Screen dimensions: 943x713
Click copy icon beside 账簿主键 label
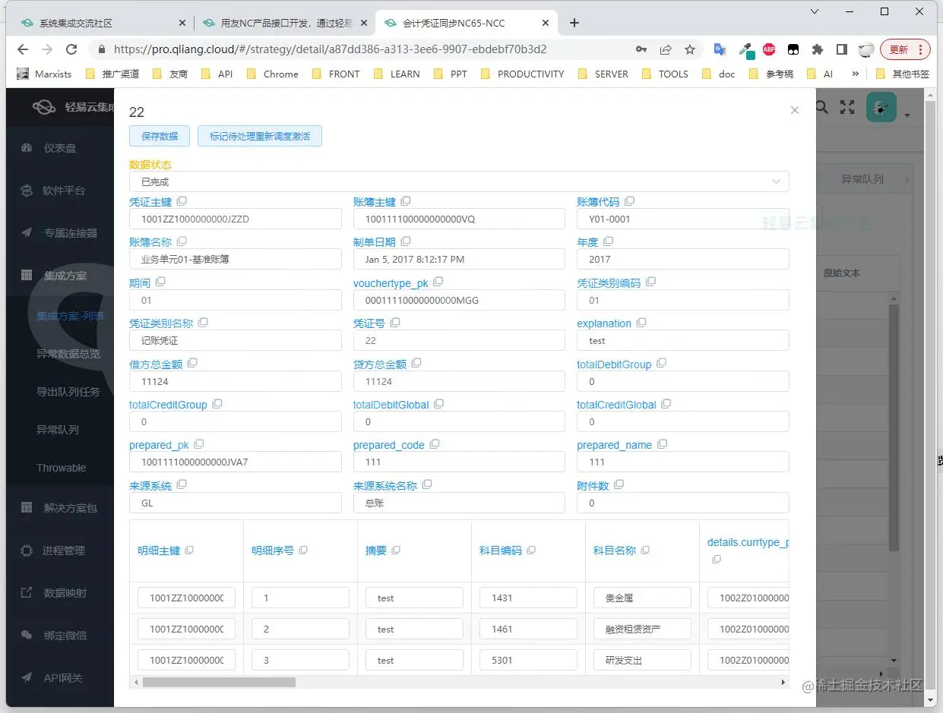tap(406, 201)
